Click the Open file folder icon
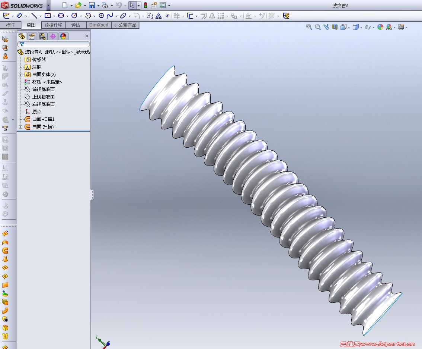 click(78, 5)
